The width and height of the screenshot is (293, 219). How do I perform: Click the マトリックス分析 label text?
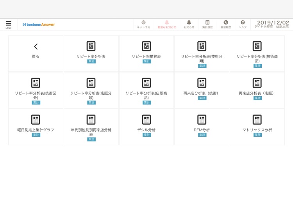257,130
